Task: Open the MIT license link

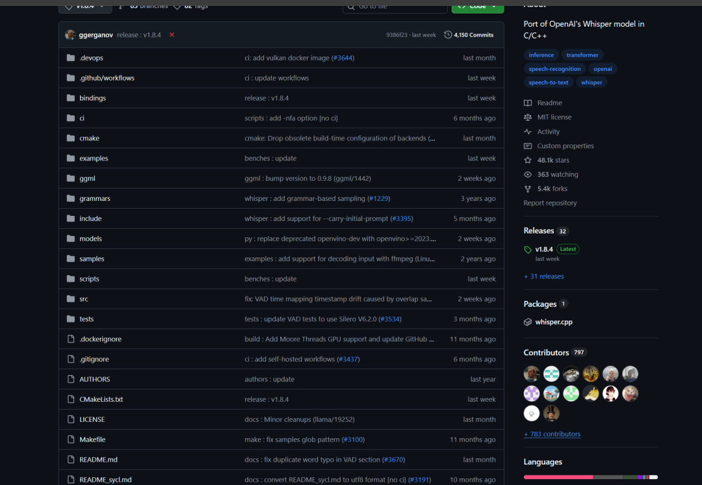Action: point(554,117)
